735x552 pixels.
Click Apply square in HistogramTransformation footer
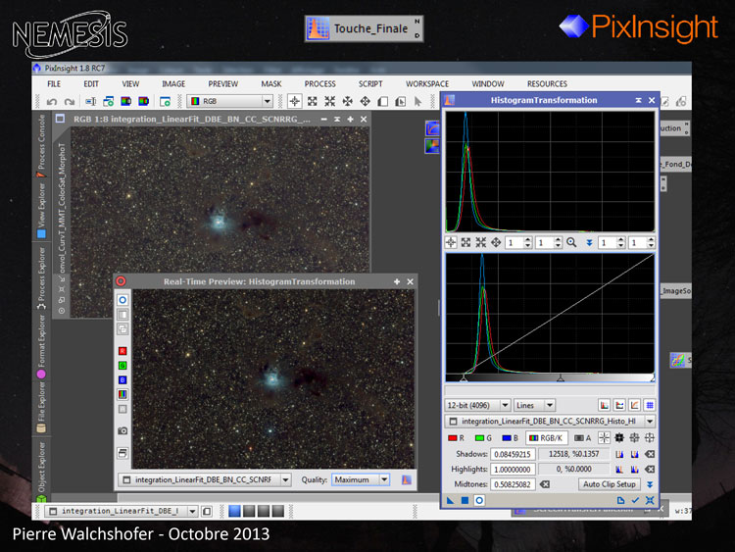pos(465,500)
